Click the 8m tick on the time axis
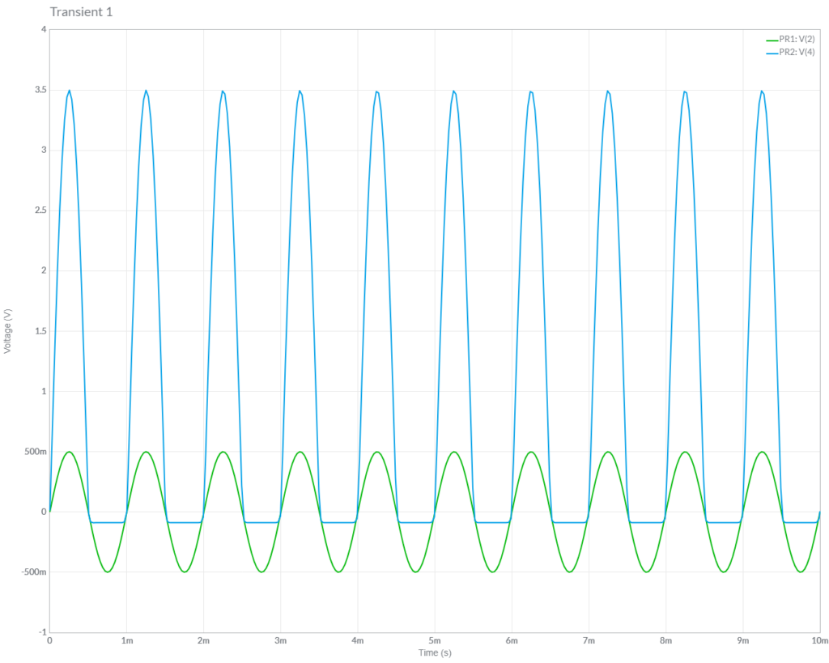 665,640
